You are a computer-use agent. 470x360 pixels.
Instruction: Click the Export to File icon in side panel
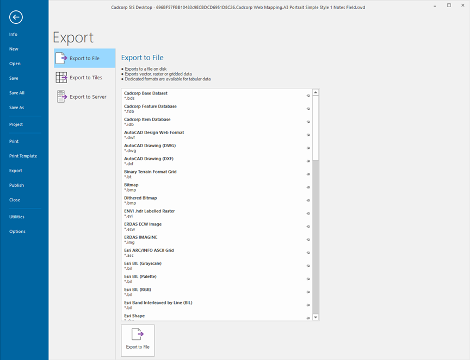(x=60, y=59)
